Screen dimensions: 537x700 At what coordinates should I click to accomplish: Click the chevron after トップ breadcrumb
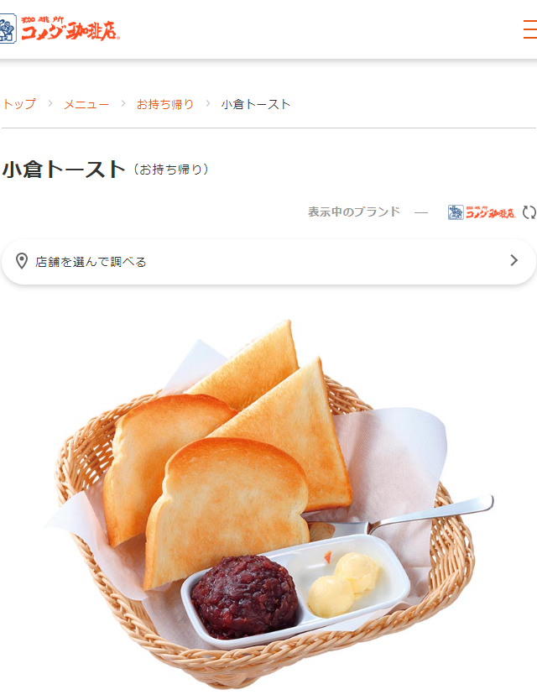coord(50,103)
